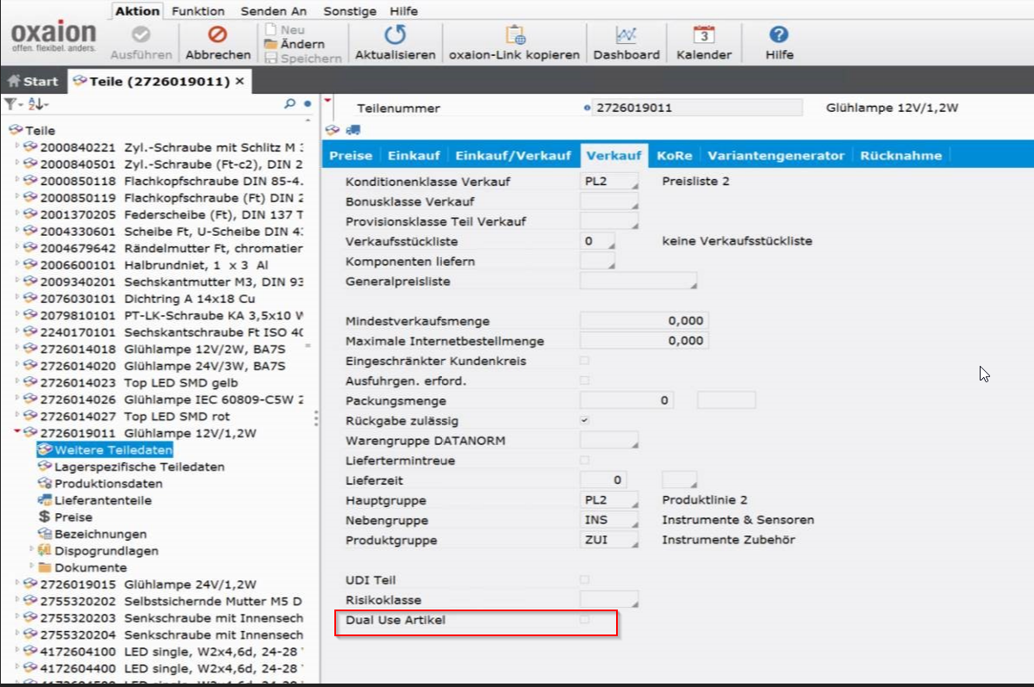This screenshot has height=687, width=1034.
Task: Click oaxion-Link kopieren icon
Action: click(514, 34)
